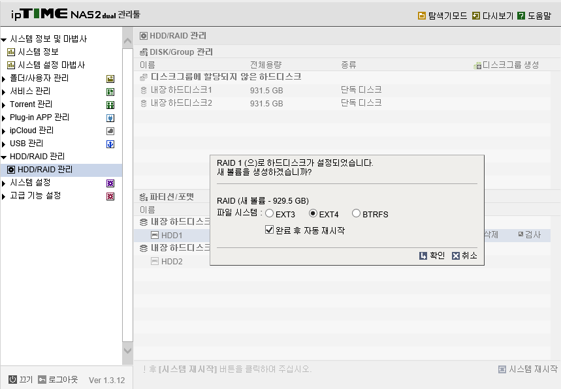The width and height of the screenshot is (561, 389).
Task: Expand the Torrent 관리 tree arrow
Action: [3, 105]
